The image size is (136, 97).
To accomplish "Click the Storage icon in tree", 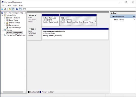I will pos(5,30).
